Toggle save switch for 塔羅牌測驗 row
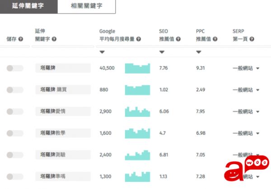 (x=15, y=155)
